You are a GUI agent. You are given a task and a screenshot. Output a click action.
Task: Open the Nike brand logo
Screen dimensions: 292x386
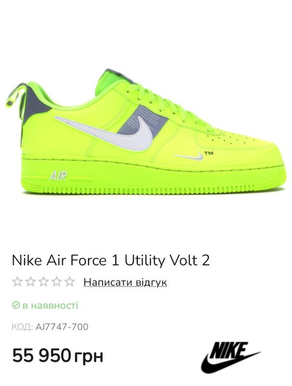pyautogui.click(x=230, y=357)
